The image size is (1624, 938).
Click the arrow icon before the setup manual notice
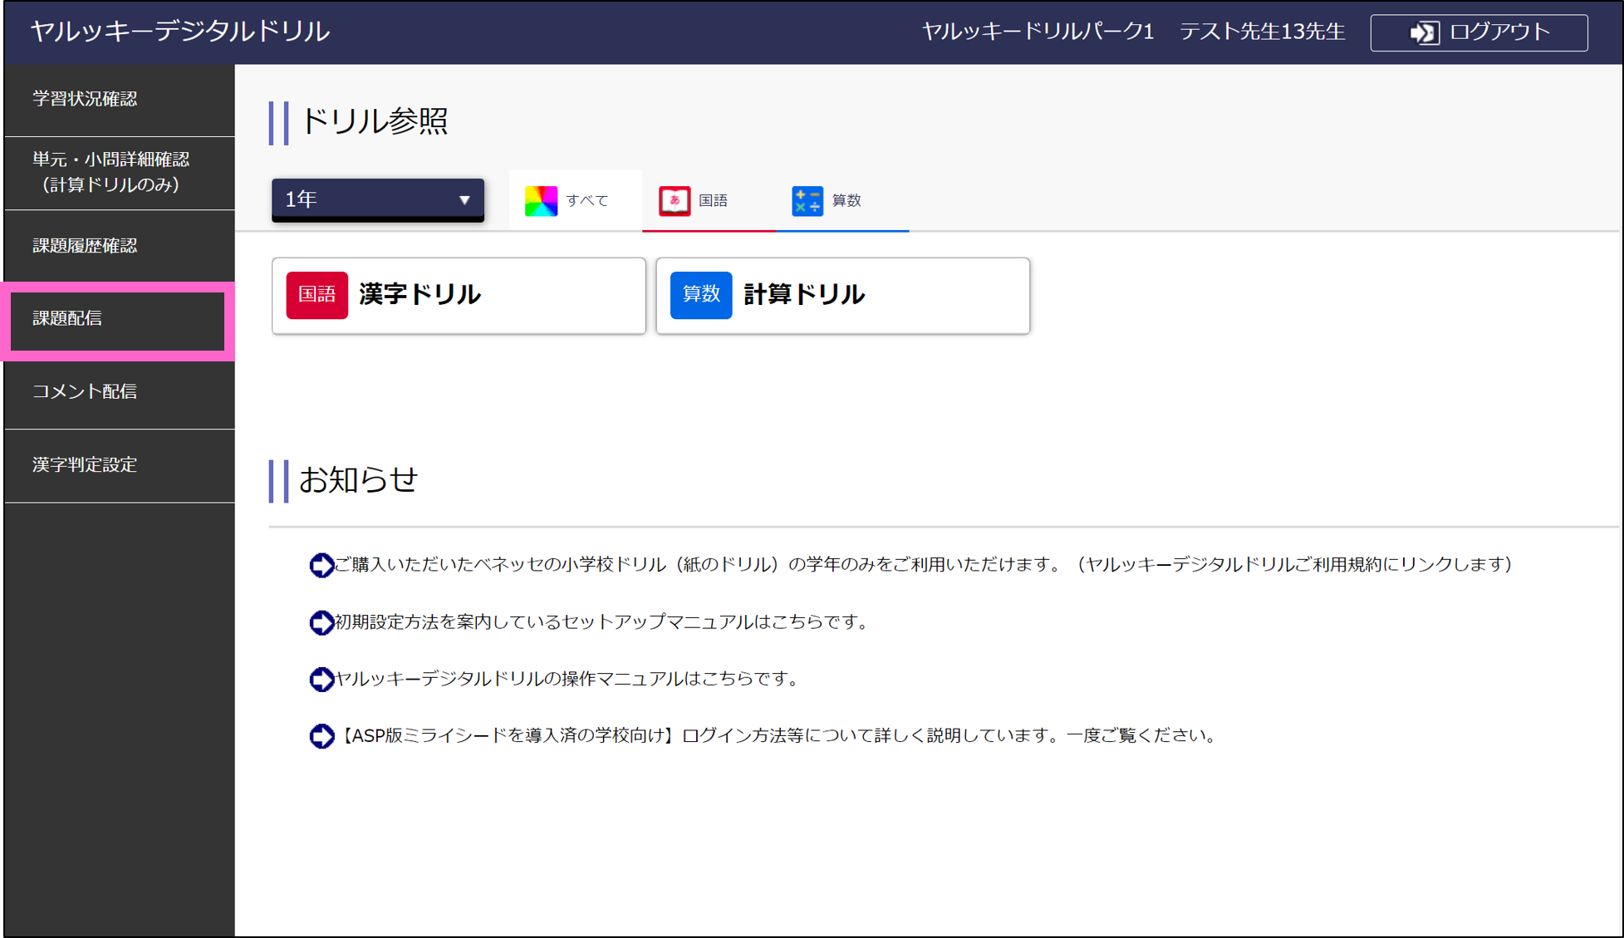(x=321, y=622)
